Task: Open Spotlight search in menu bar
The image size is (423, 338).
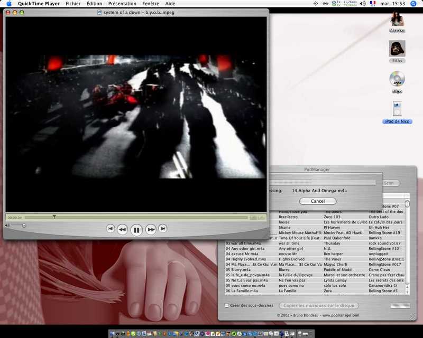Action: [x=413, y=4]
